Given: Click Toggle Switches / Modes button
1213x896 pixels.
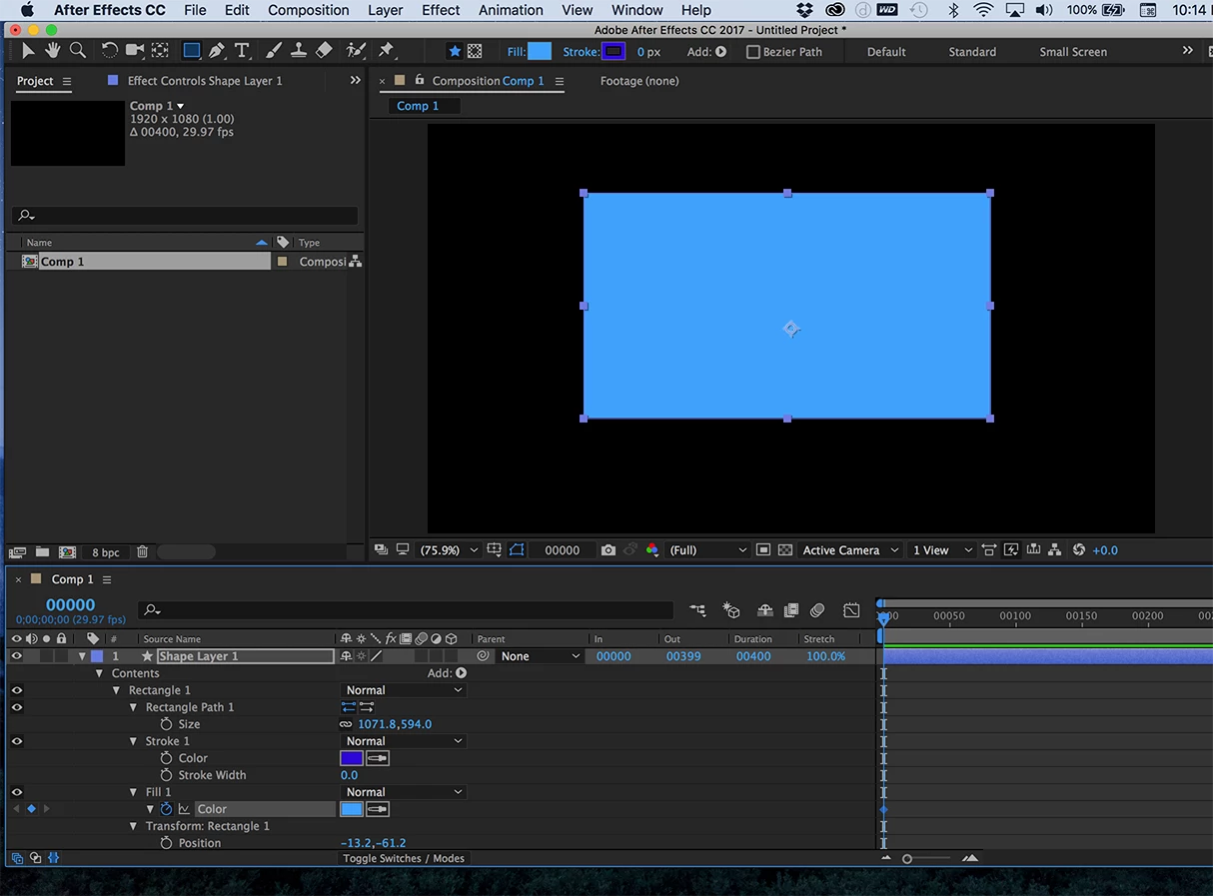Looking at the screenshot, I should (x=404, y=858).
